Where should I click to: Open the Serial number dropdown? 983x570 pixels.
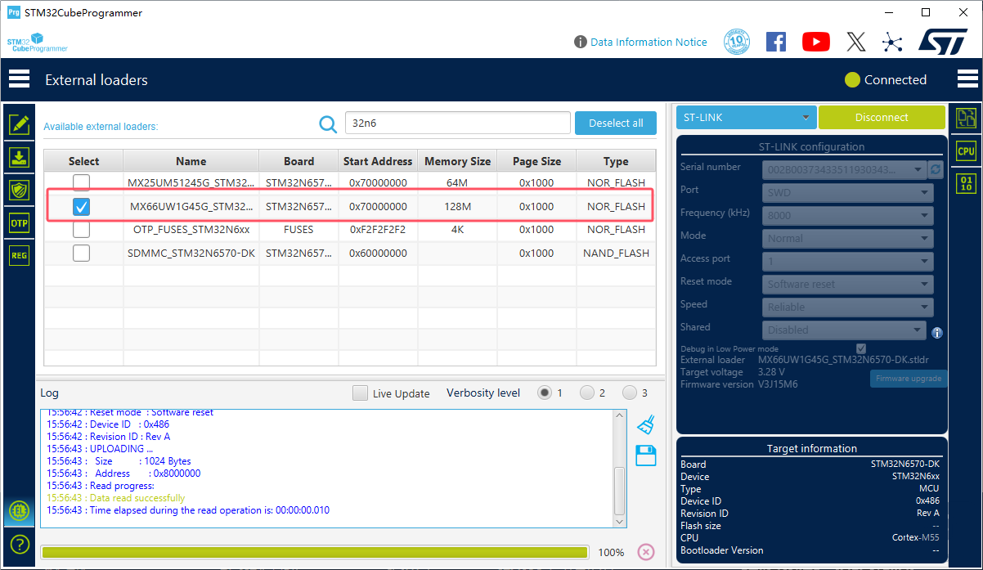click(844, 170)
